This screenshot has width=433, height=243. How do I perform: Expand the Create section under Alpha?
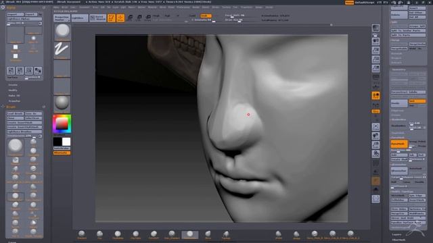(x=13, y=85)
